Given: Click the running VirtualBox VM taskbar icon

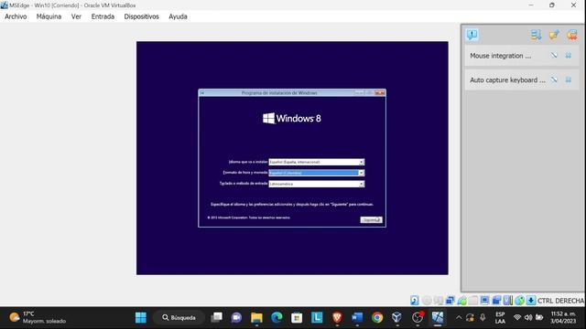Looking at the screenshot, I should 438,317.
